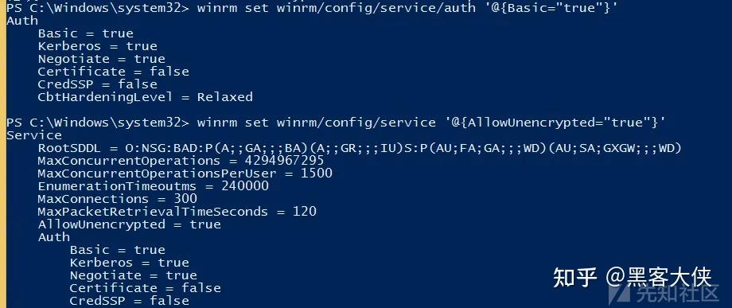732x308 pixels.
Task: Select the MaxConcurrentOperations = 4294967295 line
Action: point(181,161)
